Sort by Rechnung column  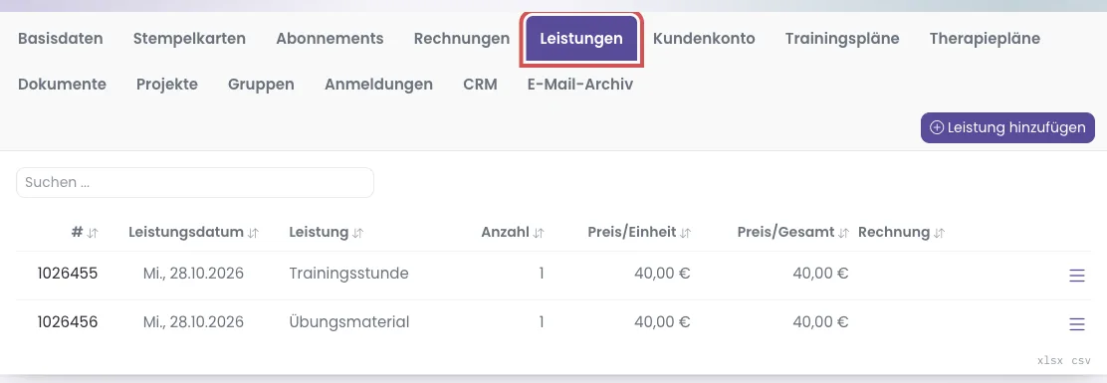[x=901, y=232]
